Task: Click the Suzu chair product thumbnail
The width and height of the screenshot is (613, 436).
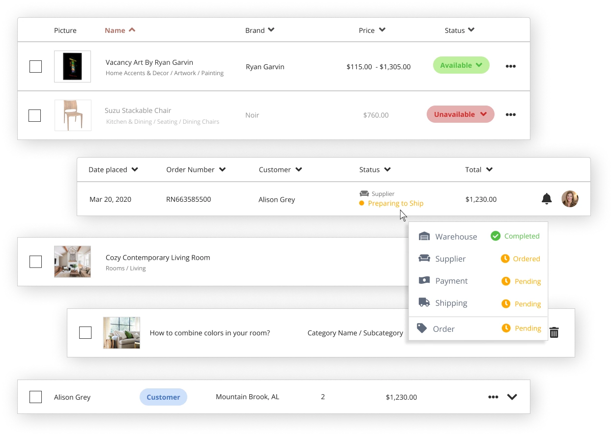Action: point(73,115)
